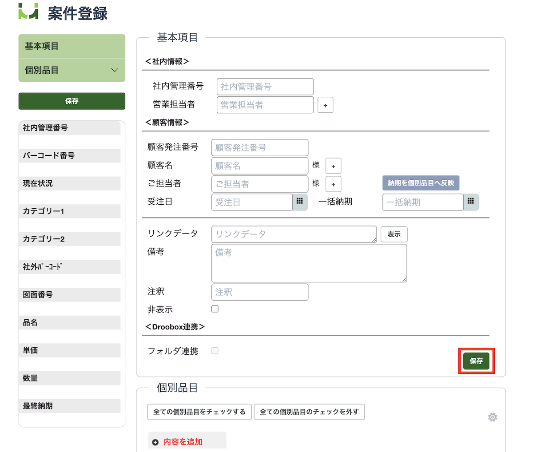Screen dimensions: 533x452
Task: Click the 納期を個別品目へ反映 button
Action: pyautogui.click(x=421, y=183)
